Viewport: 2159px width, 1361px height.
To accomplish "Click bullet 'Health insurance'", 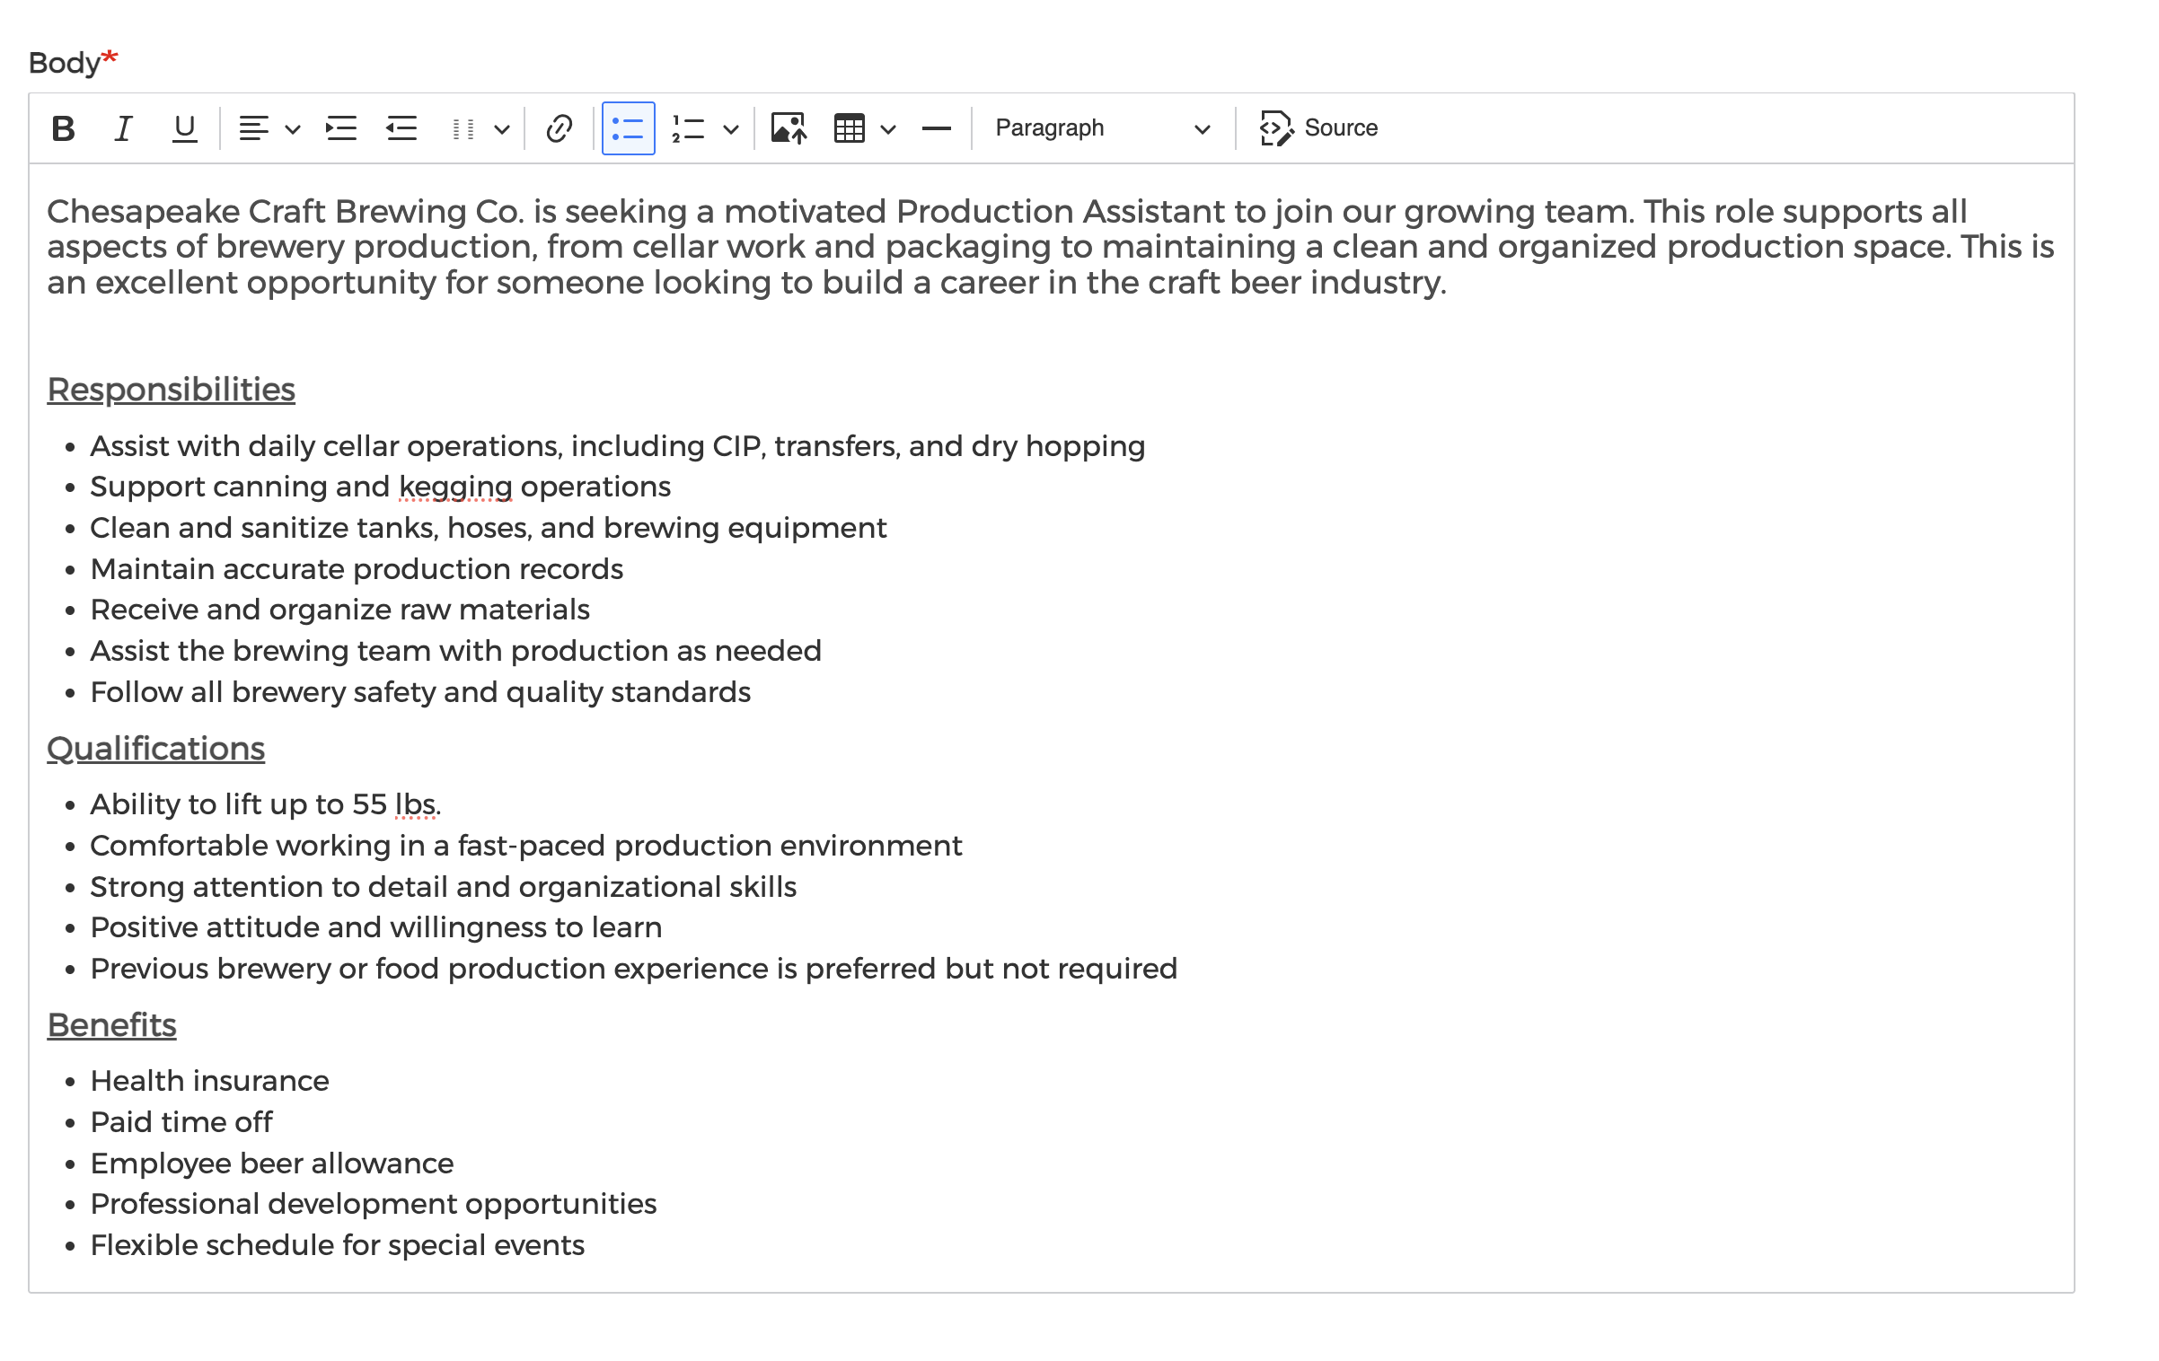I will coord(209,1081).
